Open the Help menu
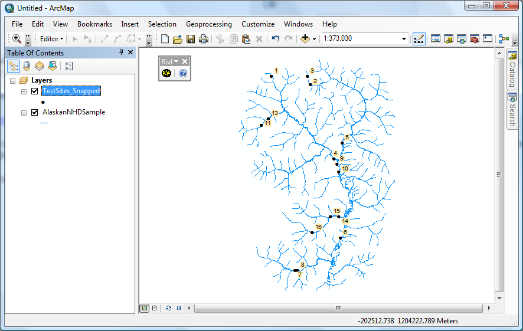Screen dimensions: 523x331 pyautogui.click(x=329, y=24)
